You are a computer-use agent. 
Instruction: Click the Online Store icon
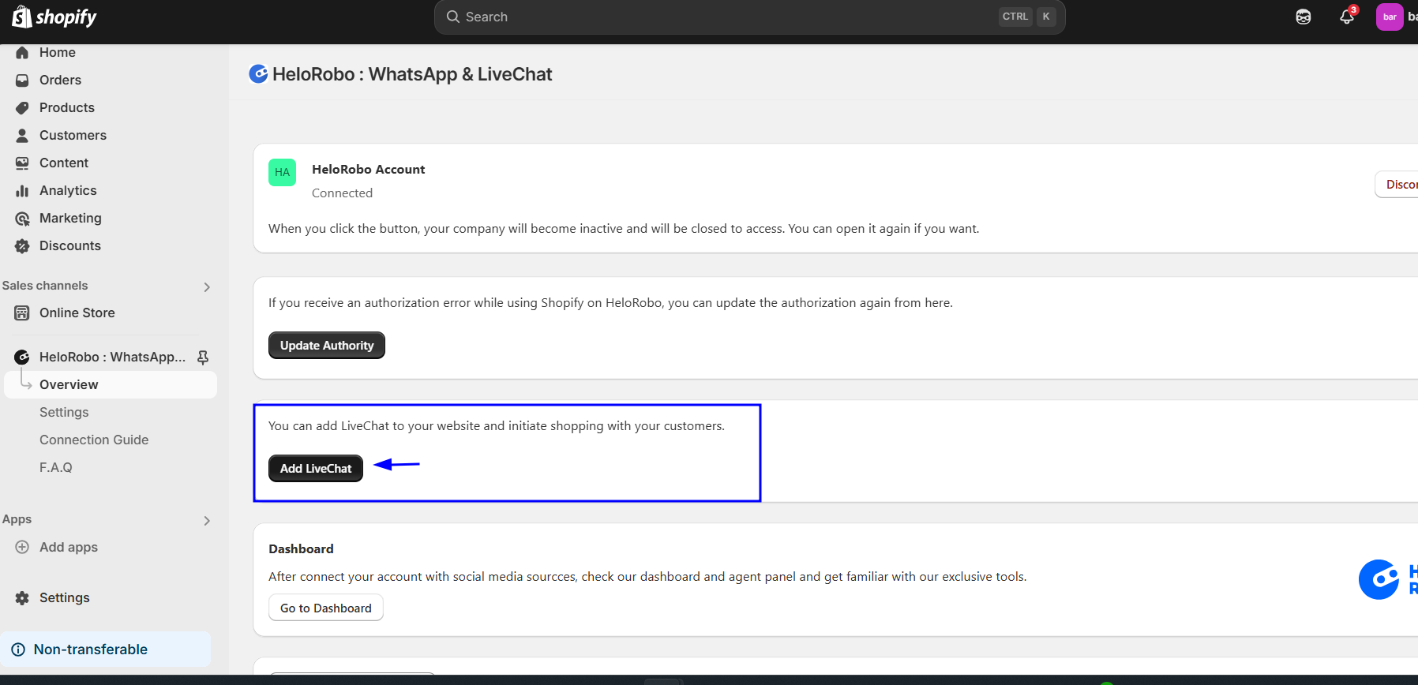[x=22, y=313]
